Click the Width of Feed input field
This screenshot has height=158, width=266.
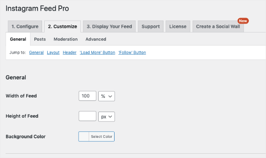coord(88,96)
